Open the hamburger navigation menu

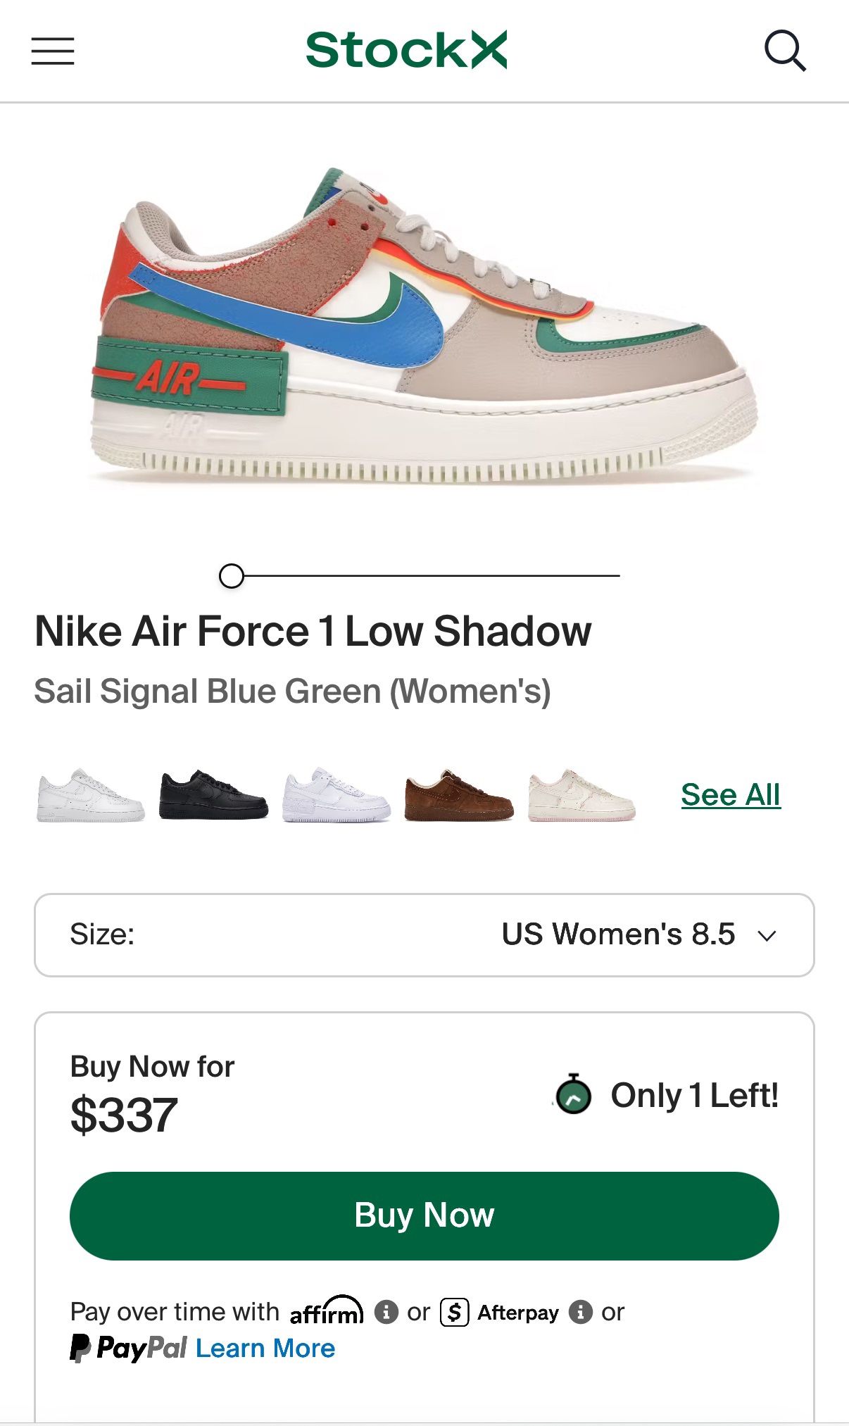coord(53,51)
